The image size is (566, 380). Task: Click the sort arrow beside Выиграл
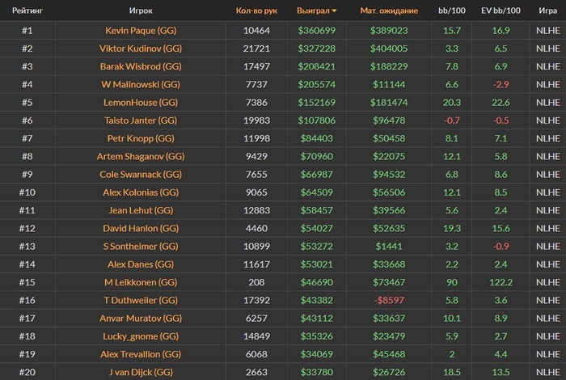[x=335, y=11]
